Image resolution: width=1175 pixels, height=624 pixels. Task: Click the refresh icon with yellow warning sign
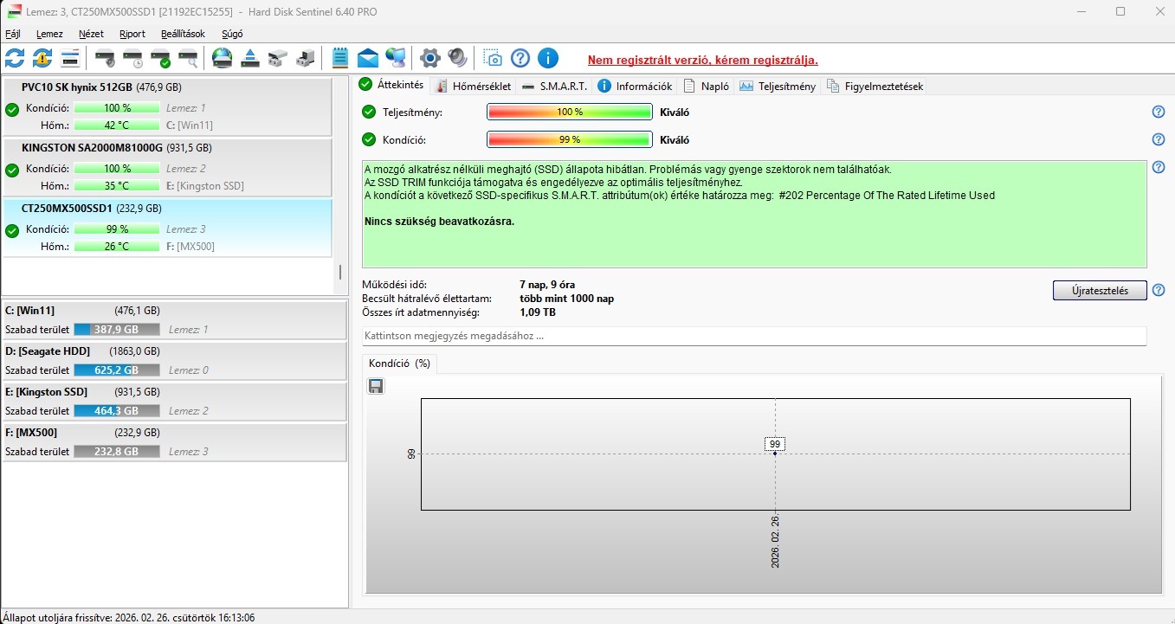(x=42, y=59)
